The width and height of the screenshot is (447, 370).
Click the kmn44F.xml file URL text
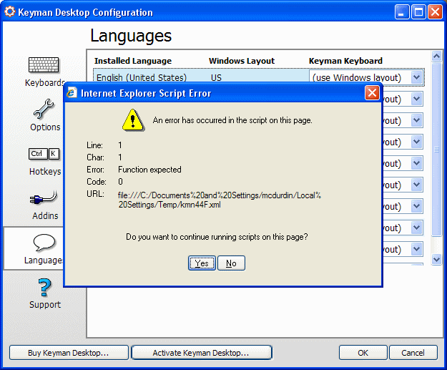(x=220, y=200)
